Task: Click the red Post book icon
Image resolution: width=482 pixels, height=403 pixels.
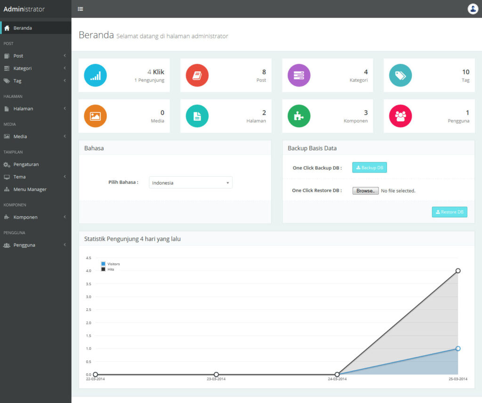Action: [197, 75]
